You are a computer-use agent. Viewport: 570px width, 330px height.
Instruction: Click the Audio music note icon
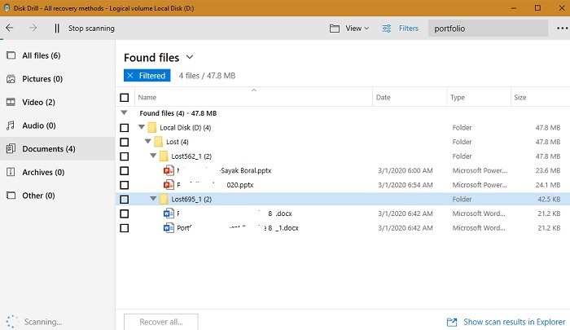point(11,125)
